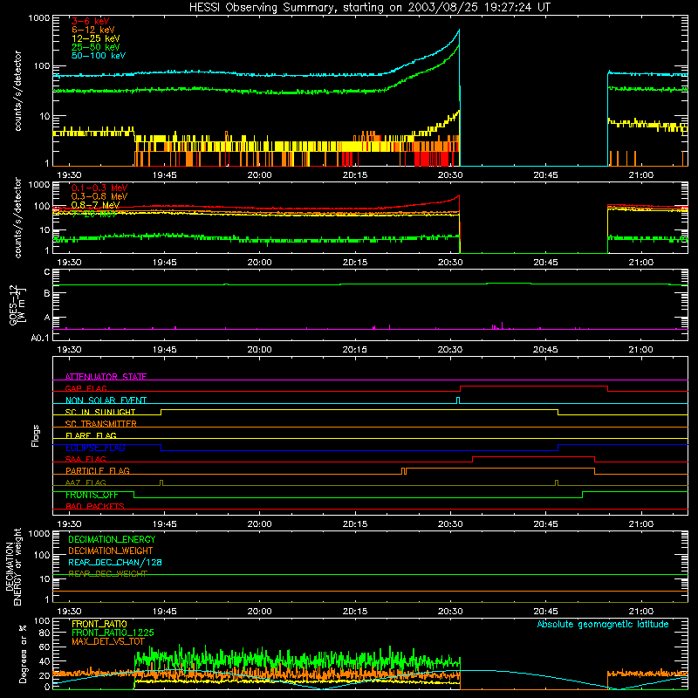Click the B class tick label on GOES plot

coord(47,293)
